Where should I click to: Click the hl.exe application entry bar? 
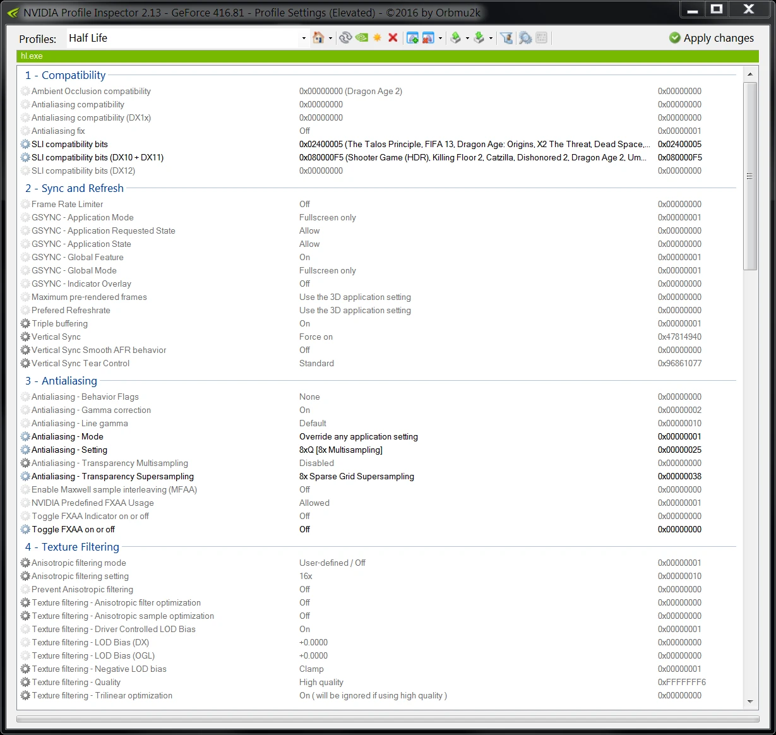click(x=388, y=56)
